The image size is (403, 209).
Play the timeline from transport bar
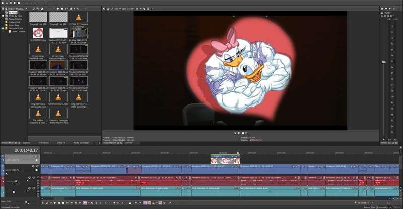[x=55, y=203]
